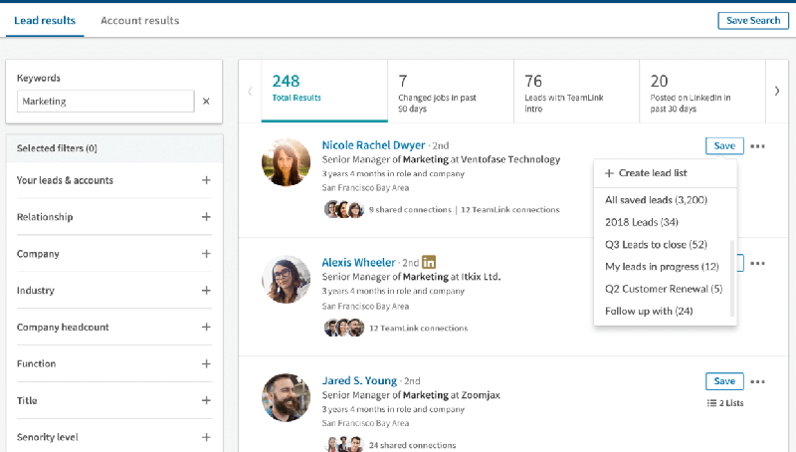Click into the Marketing keywords field
This screenshot has width=796, height=452.
point(105,102)
